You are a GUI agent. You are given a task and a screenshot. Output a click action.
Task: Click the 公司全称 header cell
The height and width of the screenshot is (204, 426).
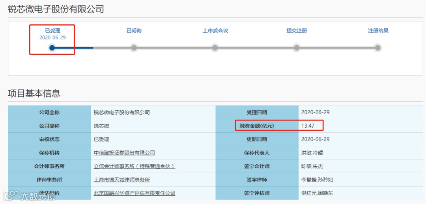49,112
